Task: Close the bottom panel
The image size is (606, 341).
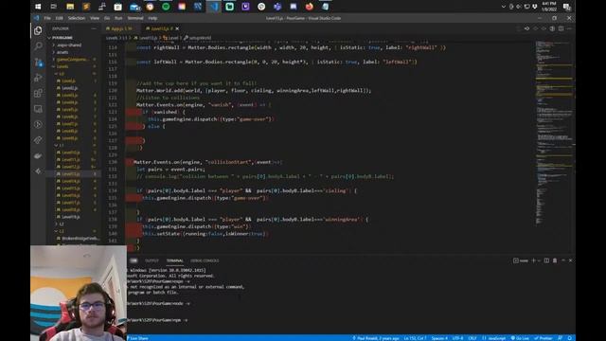Action: pos(570,260)
